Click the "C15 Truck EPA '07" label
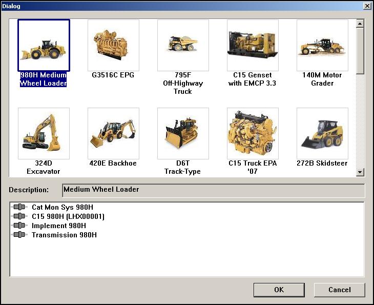 pyautogui.click(x=253, y=167)
